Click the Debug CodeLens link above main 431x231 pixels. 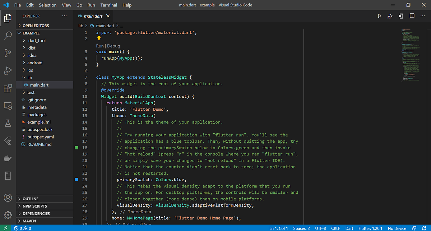113,46
